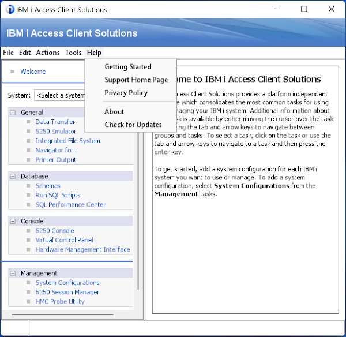
Task: Click the IBM i app icon in title bar
Action: [10, 9]
